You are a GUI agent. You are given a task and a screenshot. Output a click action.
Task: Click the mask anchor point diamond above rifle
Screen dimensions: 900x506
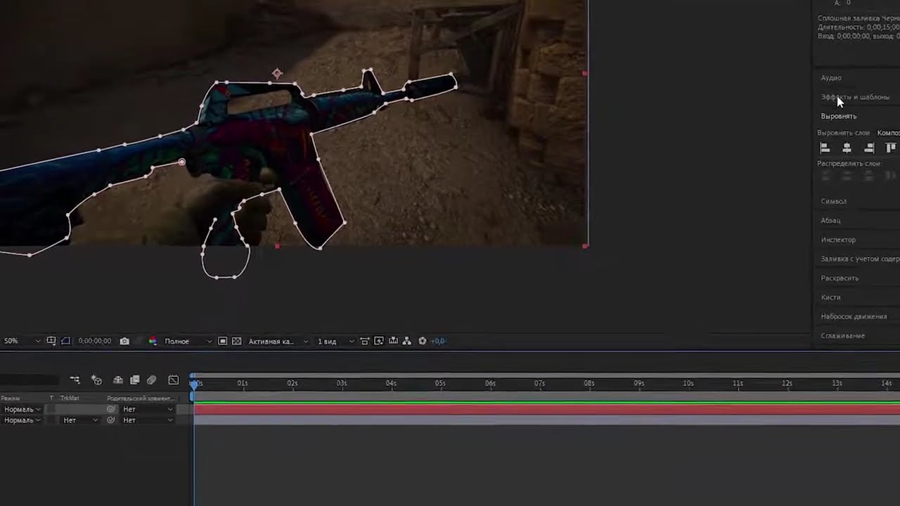277,73
